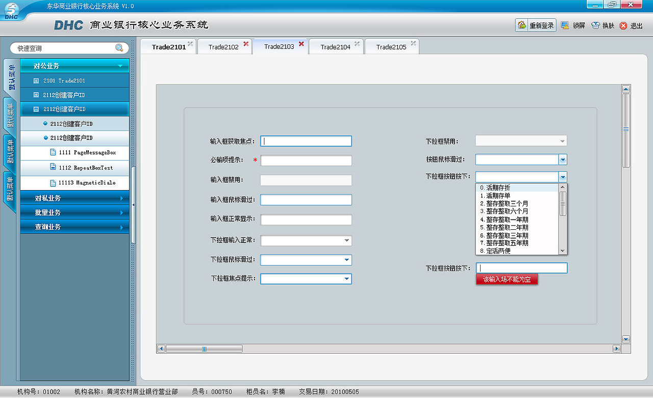Select 8.定活两便 from the dropdown list

click(517, 251)
